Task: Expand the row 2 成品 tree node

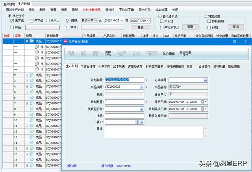Action: click(x=27, y=75)
